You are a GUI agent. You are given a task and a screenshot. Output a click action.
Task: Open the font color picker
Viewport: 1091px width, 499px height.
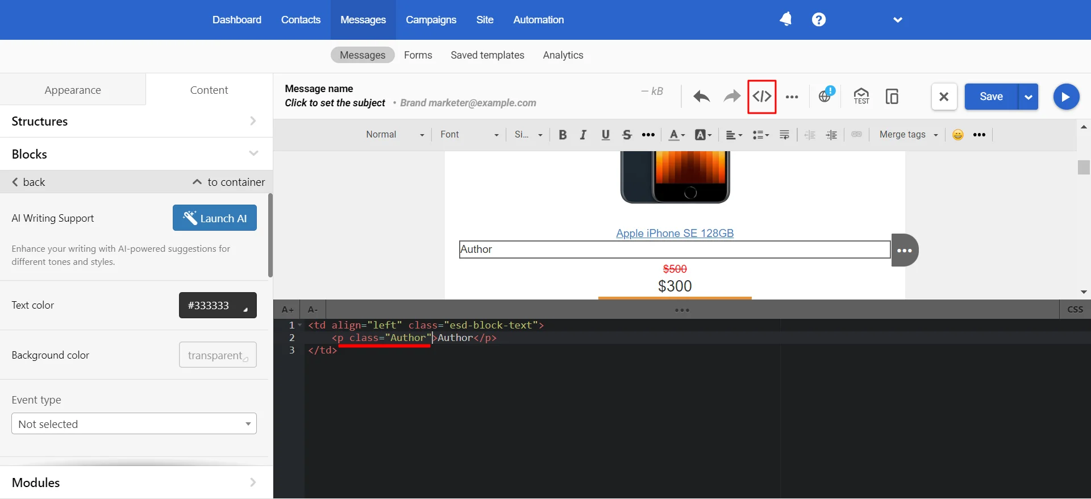pos(676,135)
